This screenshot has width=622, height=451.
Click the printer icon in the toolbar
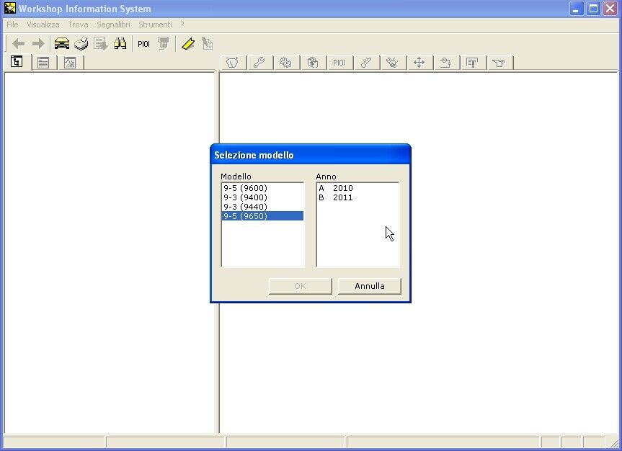81,43
